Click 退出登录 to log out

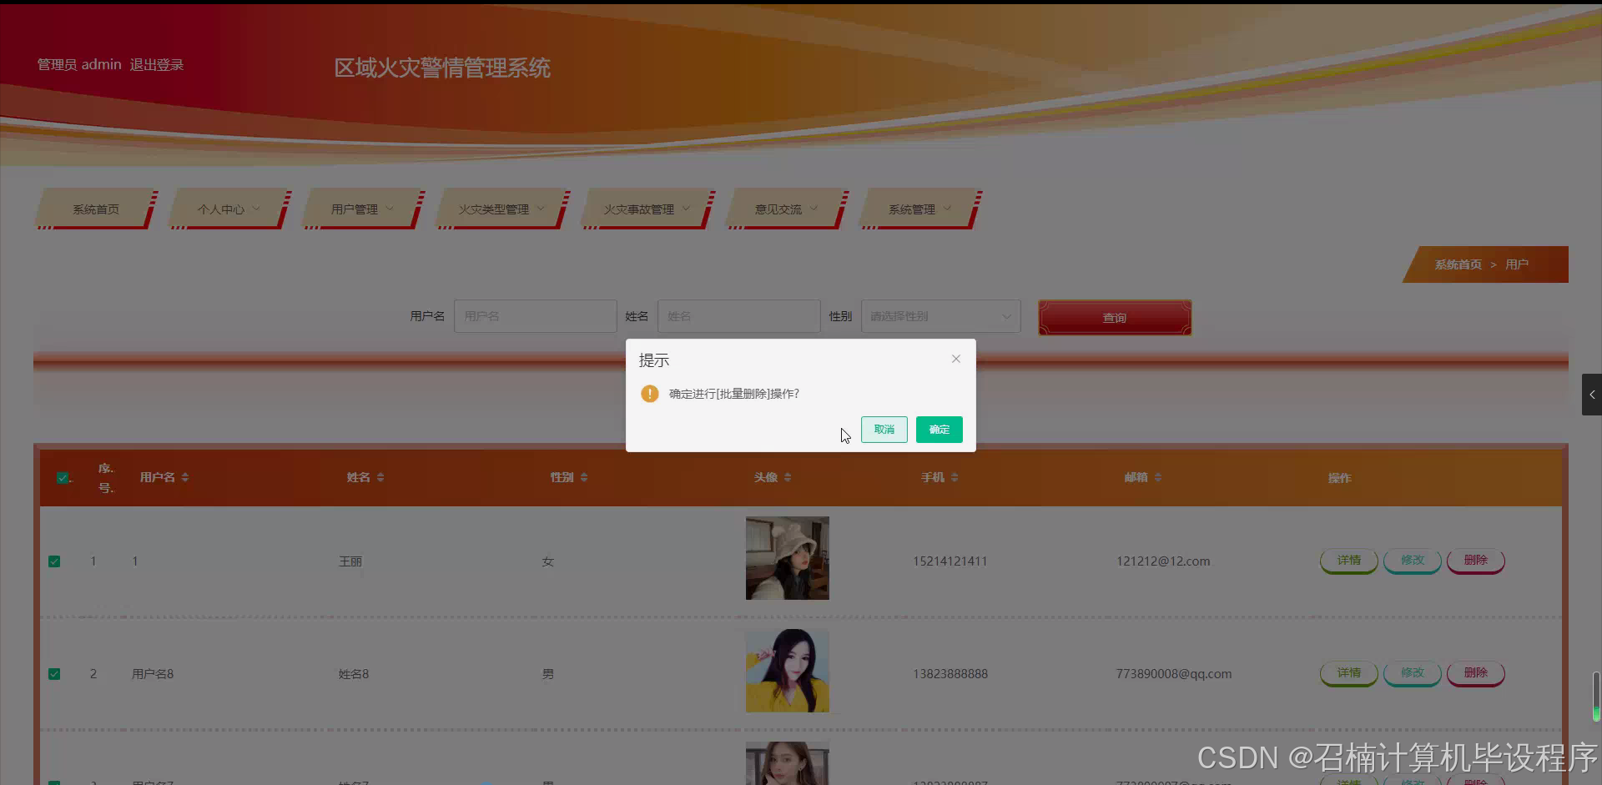click(x=157, y=64)
